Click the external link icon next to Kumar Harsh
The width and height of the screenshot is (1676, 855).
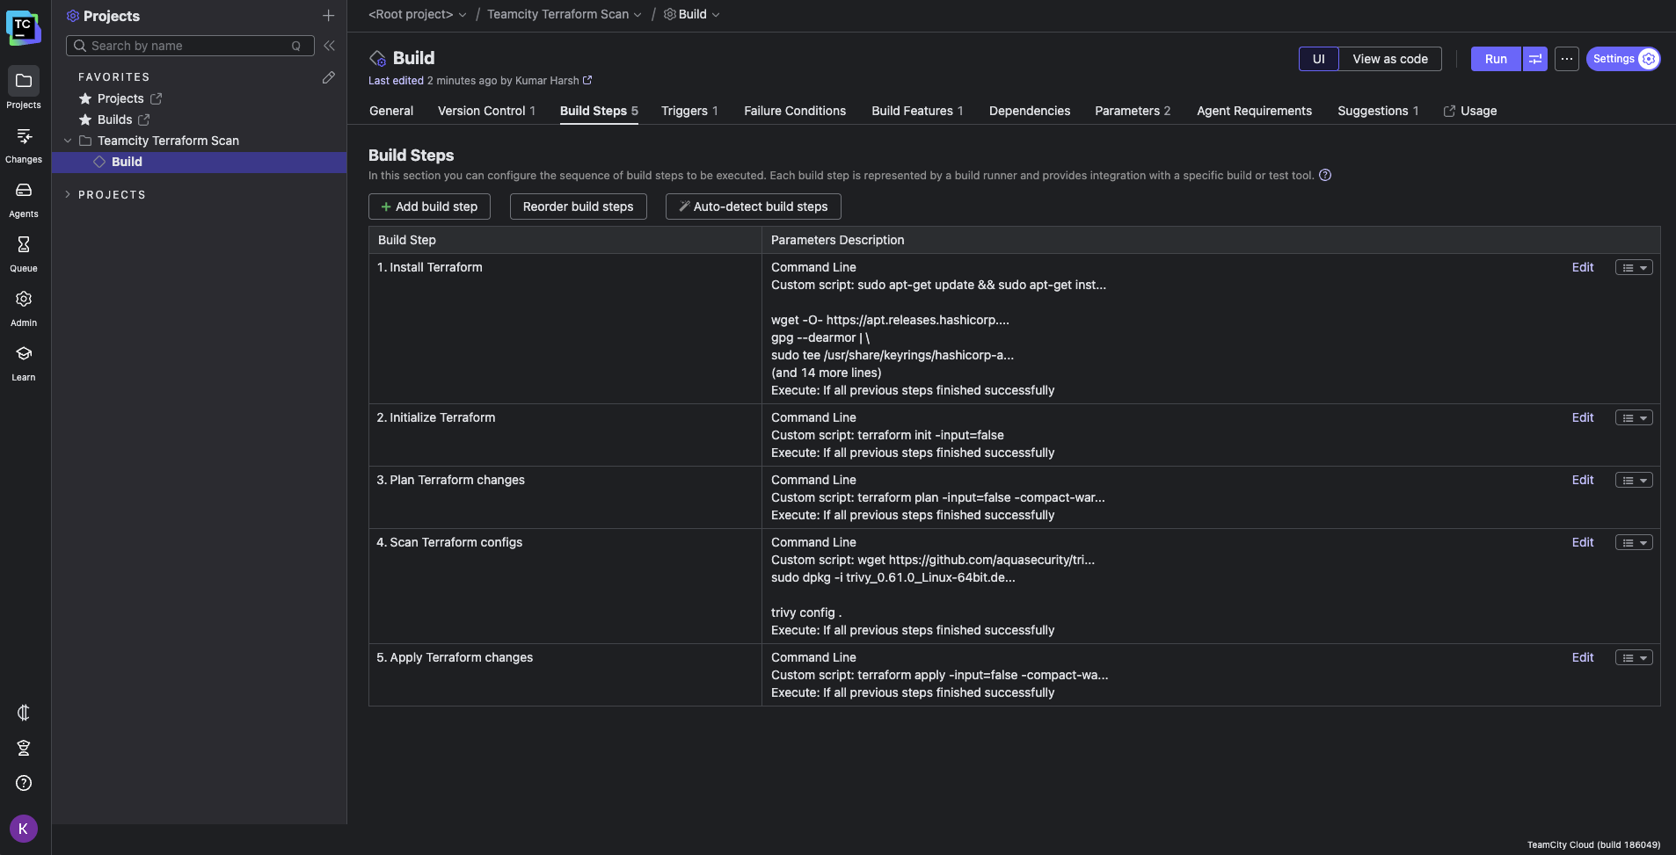587,80
